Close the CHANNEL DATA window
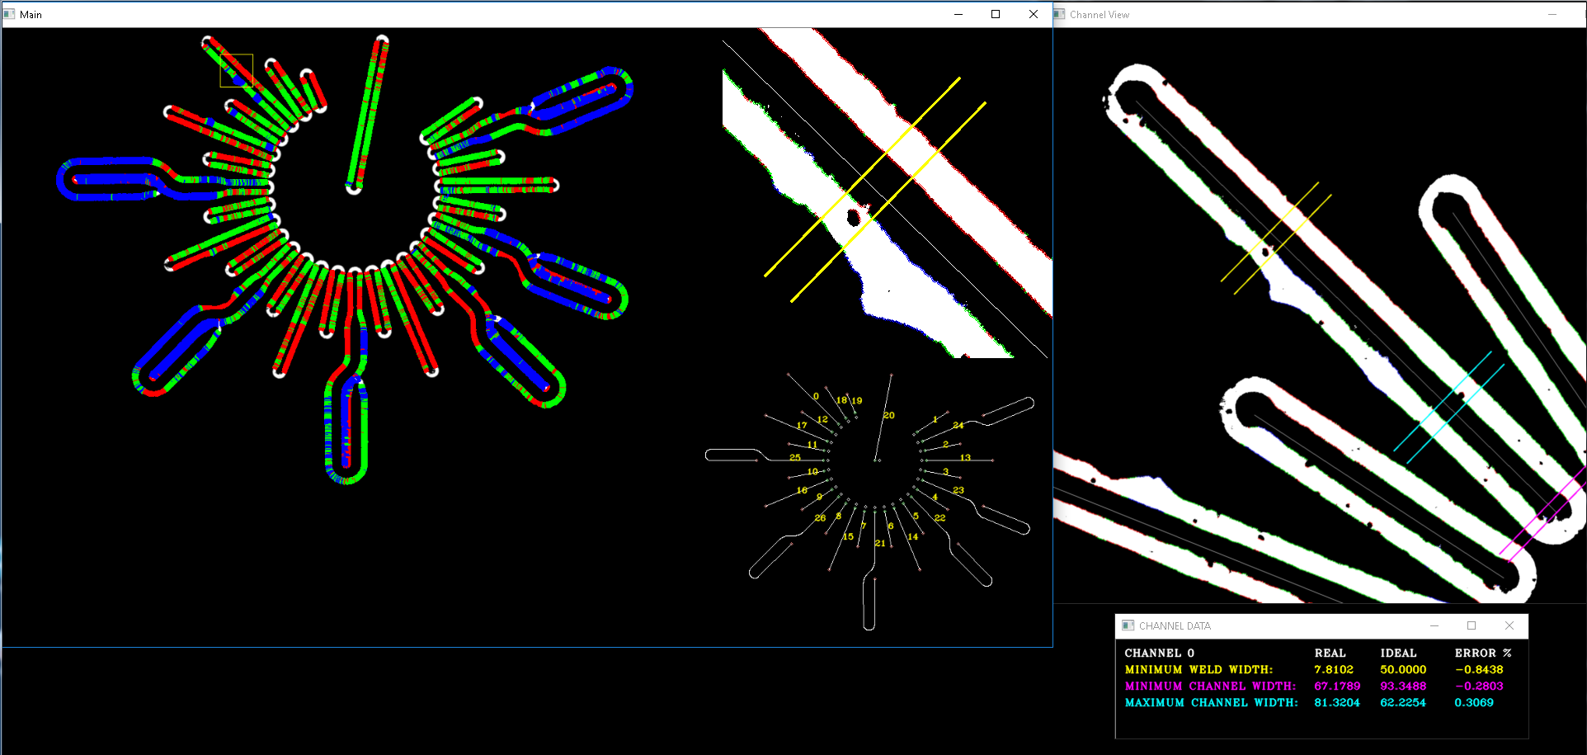This screenshot has width=1587, height=755. click(x=1509, y=625)
